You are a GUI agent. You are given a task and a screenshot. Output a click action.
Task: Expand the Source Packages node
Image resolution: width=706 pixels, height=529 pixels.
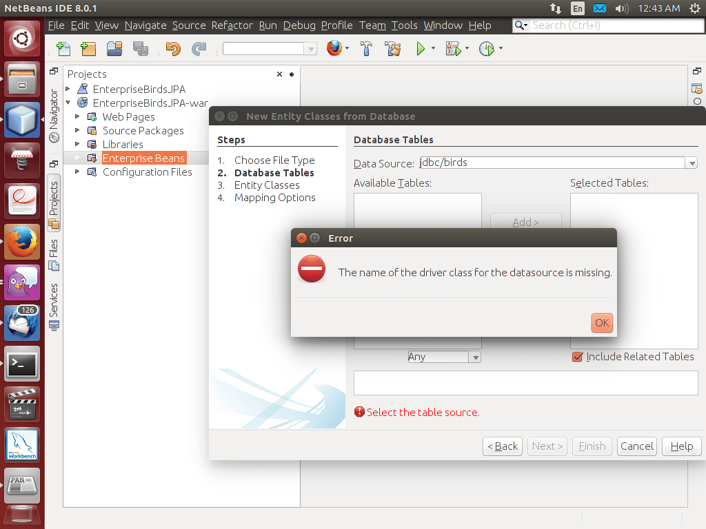[x=77, y=130]
